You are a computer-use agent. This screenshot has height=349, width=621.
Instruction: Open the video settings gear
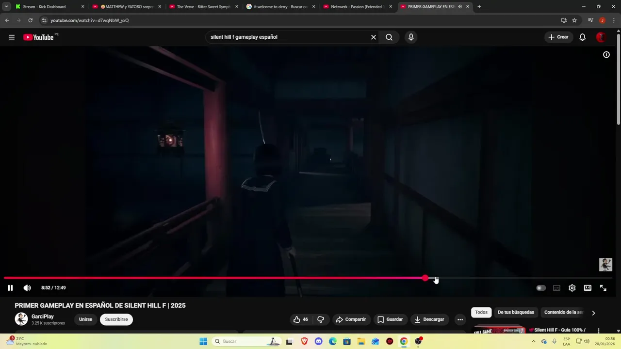tap(572, 288)
